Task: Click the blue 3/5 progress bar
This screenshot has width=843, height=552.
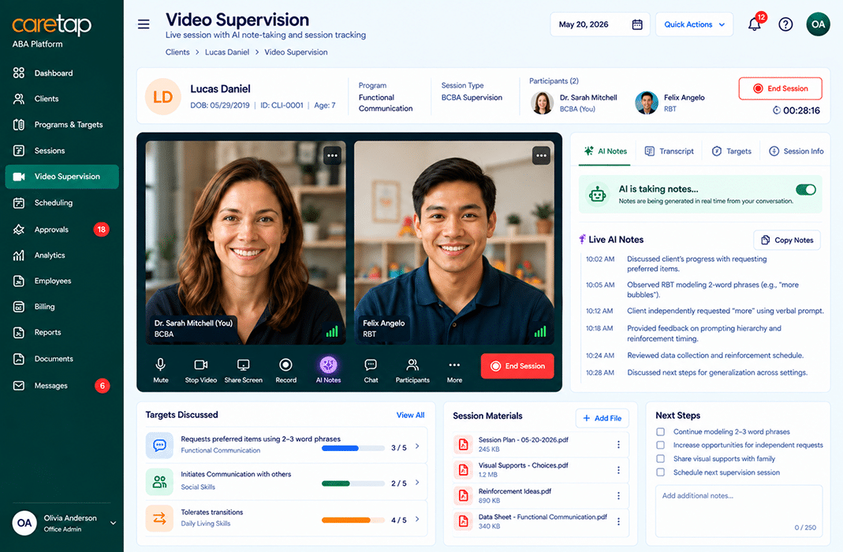Action: 352,448
